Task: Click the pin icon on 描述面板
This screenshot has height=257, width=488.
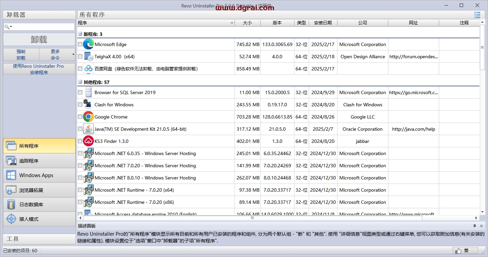Action: coord(475,226)
